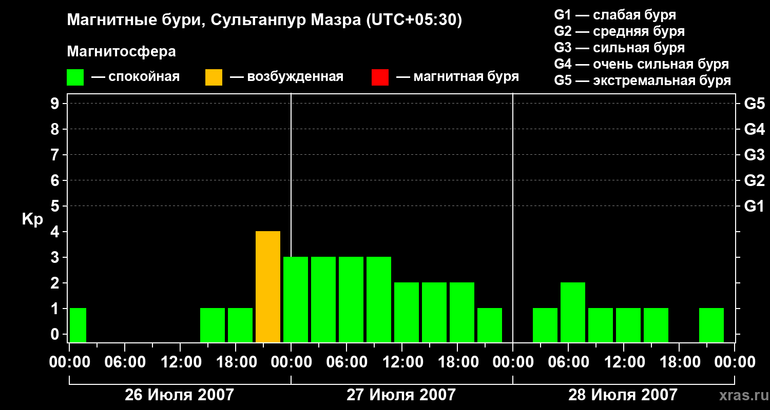Image resolution: width=770 pixels, height=410 pixels.
Task: Click the Kp 2 bar on 28 Июля
Action: click(x=573, y=313)
